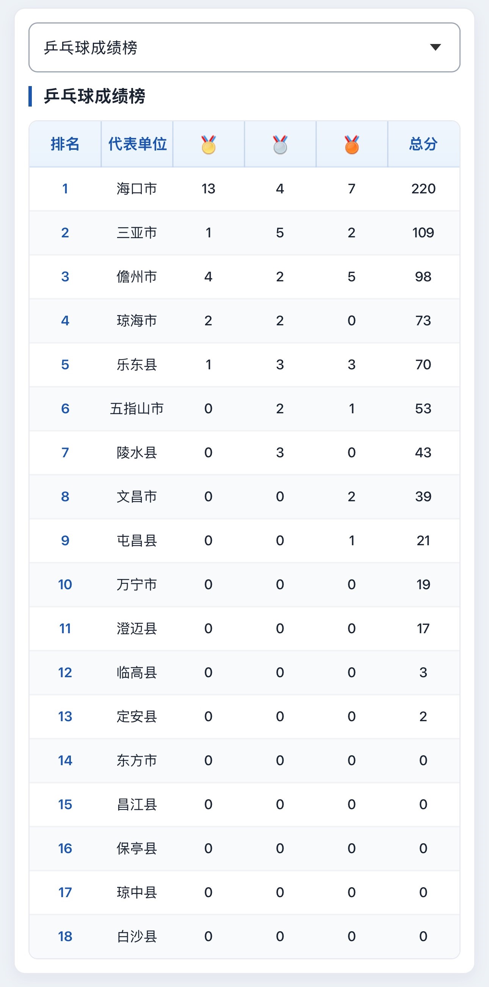Click the gold medal column icon

tap(208, 144)
